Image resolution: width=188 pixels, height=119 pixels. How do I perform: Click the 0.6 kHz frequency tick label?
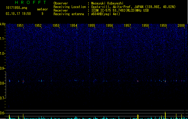(2, 113)
